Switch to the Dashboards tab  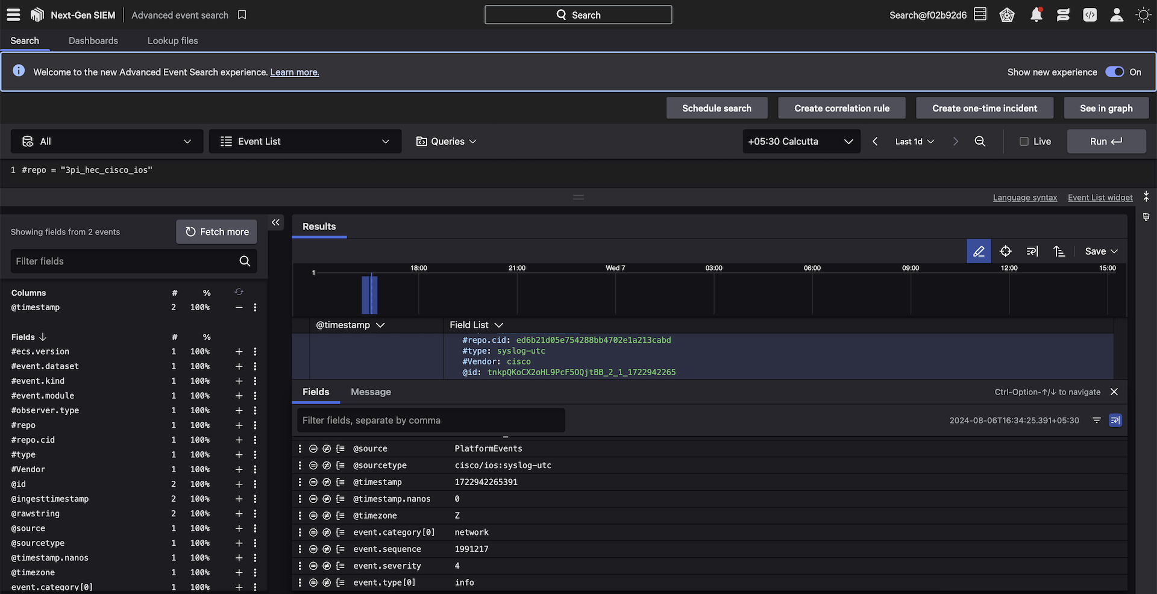pos(93,41)
